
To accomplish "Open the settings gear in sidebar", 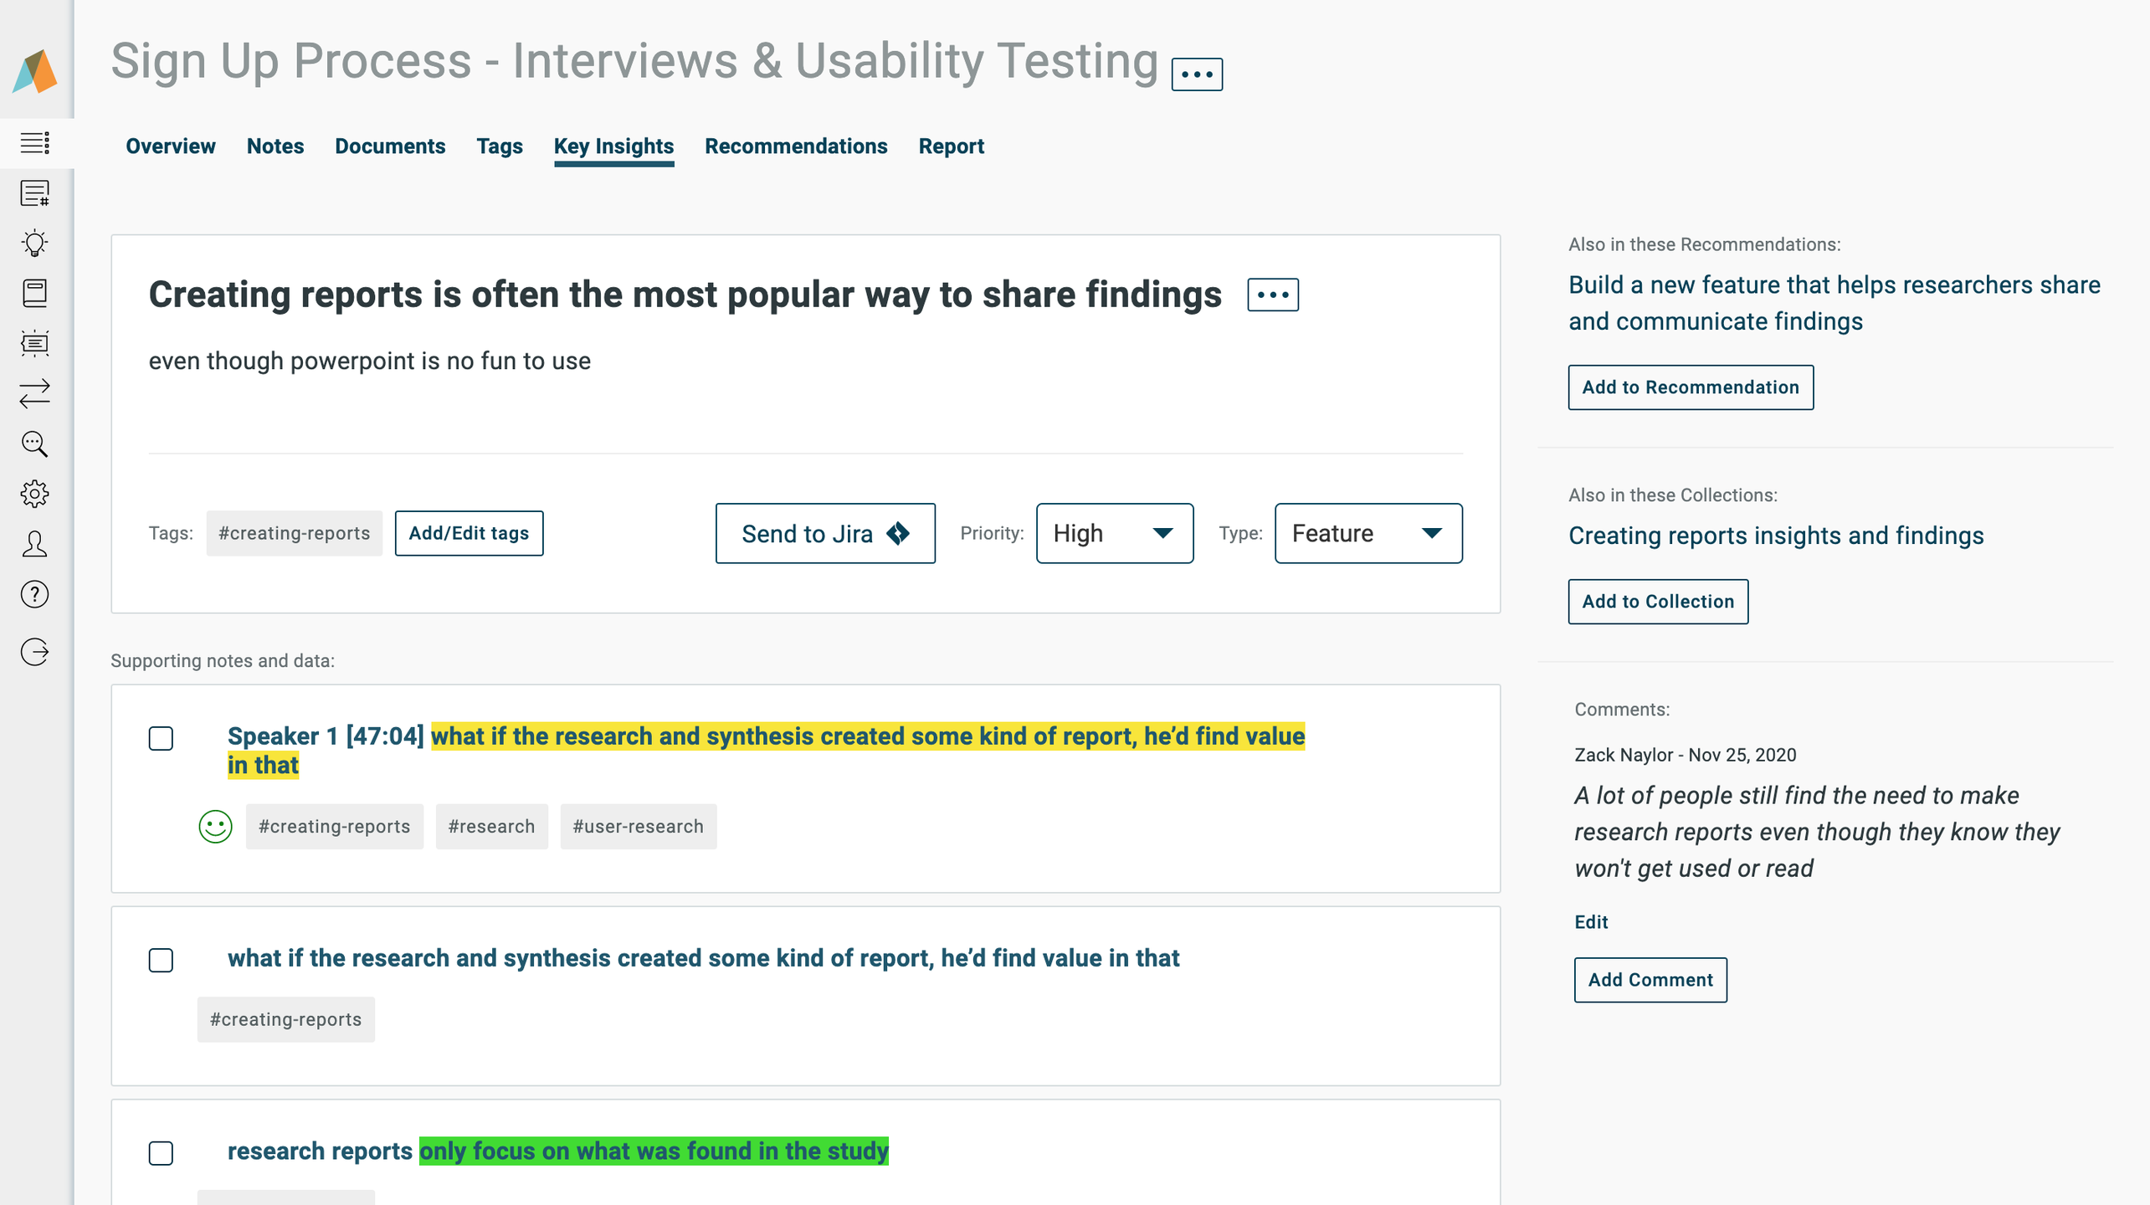I will click(34, 494).
